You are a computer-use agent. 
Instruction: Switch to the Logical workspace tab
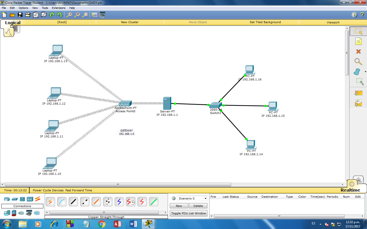tap(12, 23)
